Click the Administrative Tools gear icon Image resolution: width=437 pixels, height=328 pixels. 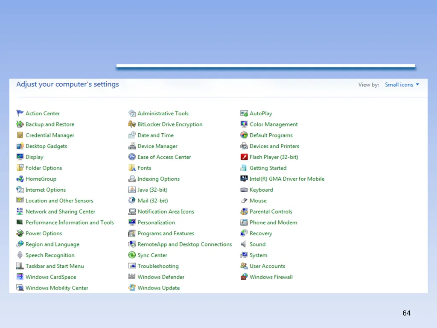click(x=132, y=113)
